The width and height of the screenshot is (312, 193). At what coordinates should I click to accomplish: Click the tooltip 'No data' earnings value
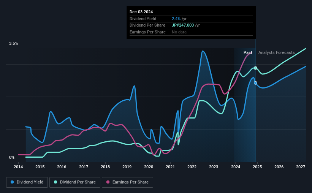tap(179, 32)
